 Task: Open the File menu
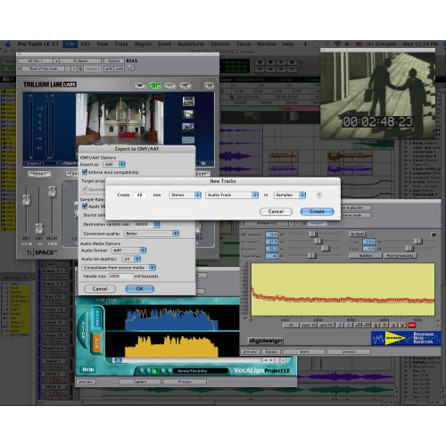(70, 44)
